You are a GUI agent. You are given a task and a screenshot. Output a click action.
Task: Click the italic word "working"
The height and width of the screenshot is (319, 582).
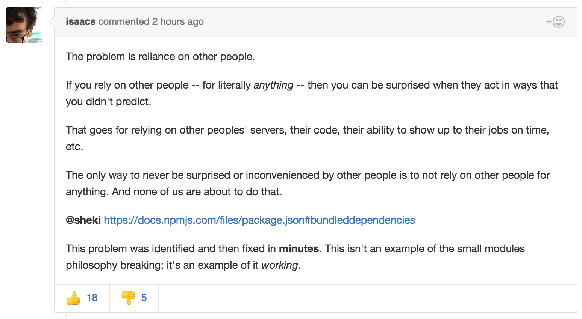click(280, 265)
